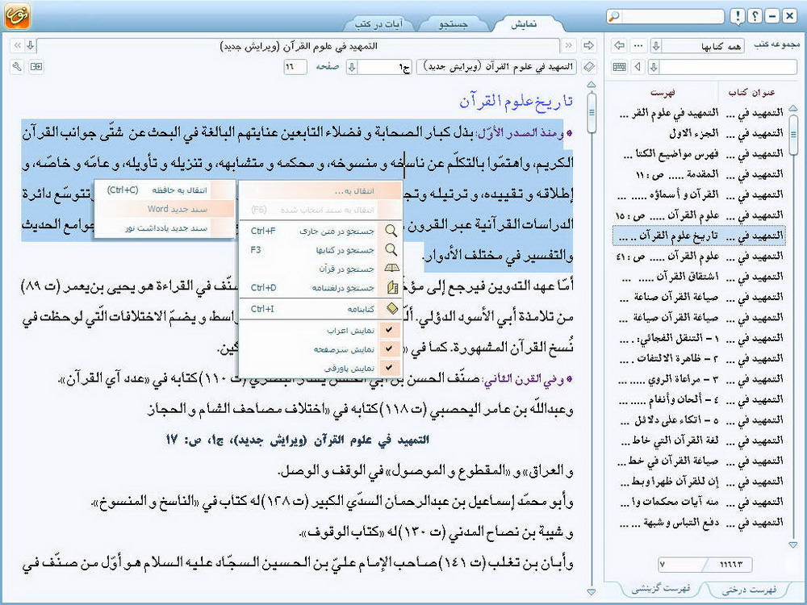Viewport: 807px width, 605px height.
Task: Click the eraser icon next to book name
Action: click(589, 67)
